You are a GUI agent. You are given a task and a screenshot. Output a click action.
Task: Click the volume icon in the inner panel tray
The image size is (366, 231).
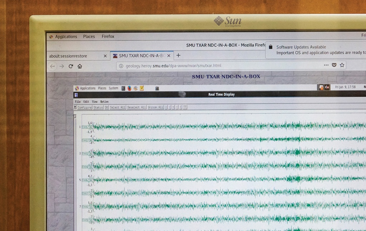coord(327,87)
